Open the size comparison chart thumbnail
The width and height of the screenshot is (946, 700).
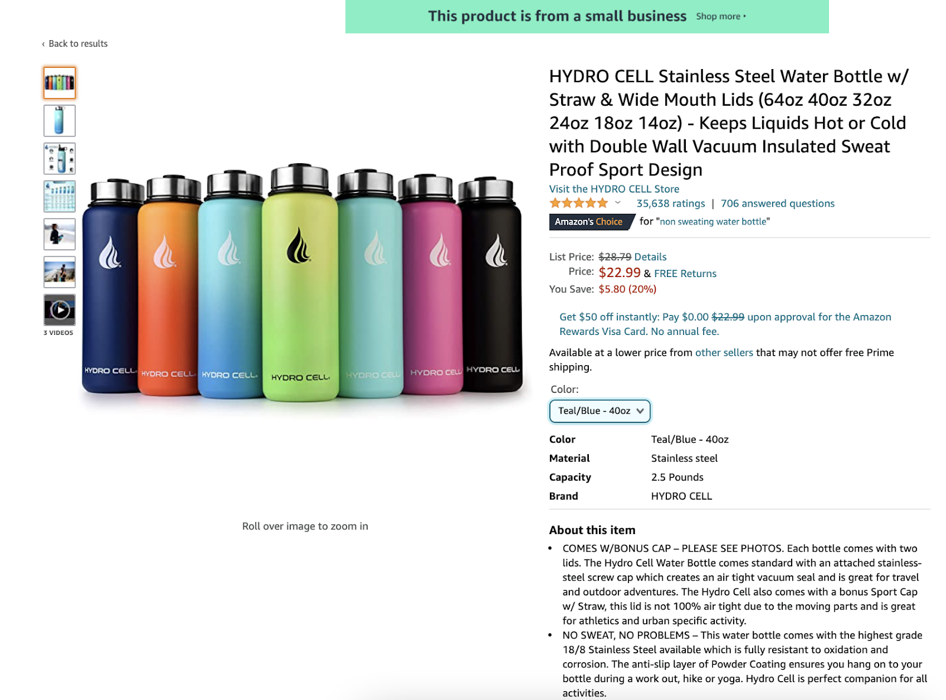pos(59,196)
